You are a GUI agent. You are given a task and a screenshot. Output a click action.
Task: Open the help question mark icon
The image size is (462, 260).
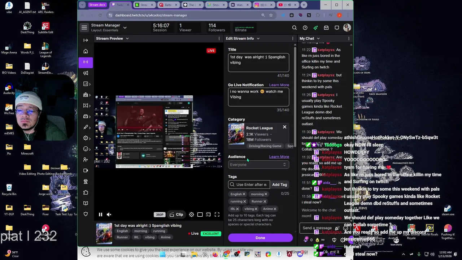[x=305, y=28]
